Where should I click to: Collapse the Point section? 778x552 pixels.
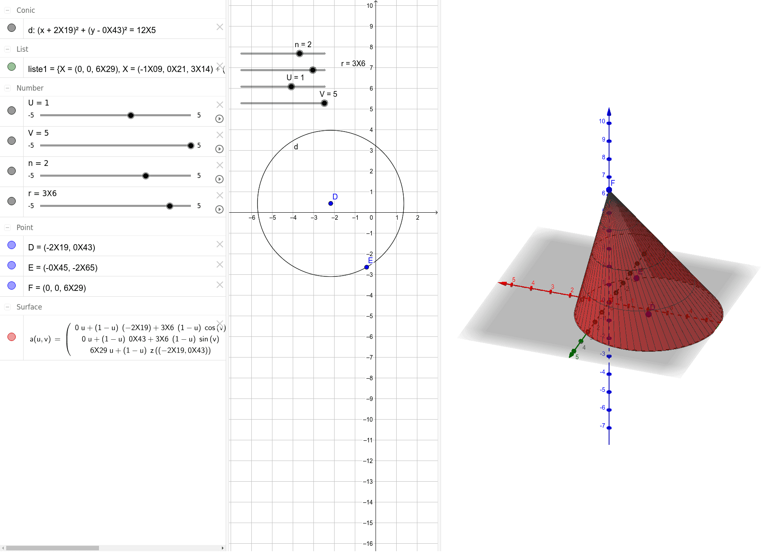pyautogui.click(x=7, y=227)
